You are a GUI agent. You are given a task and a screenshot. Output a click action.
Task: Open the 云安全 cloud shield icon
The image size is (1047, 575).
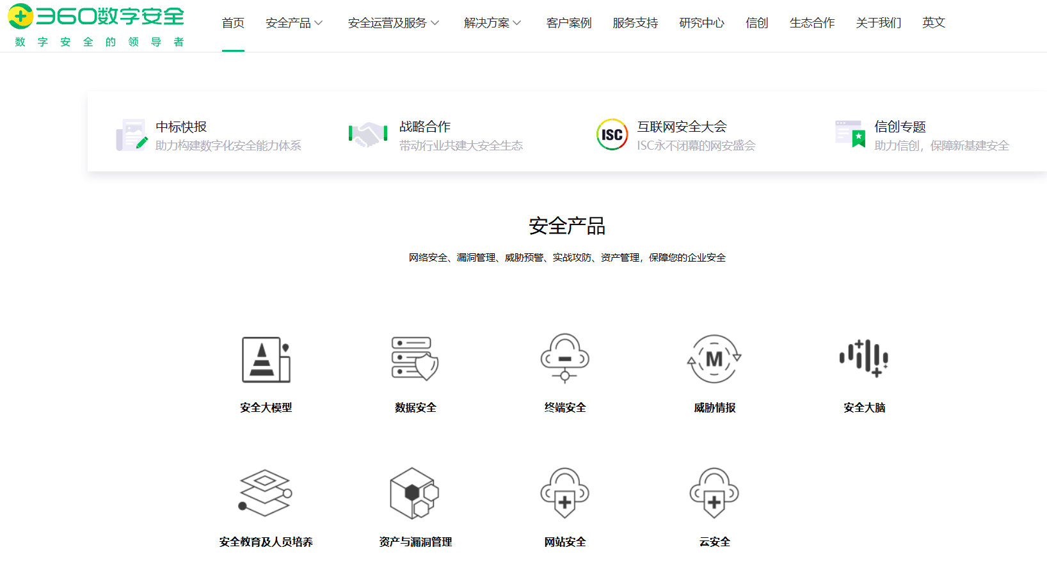(714, 493)
